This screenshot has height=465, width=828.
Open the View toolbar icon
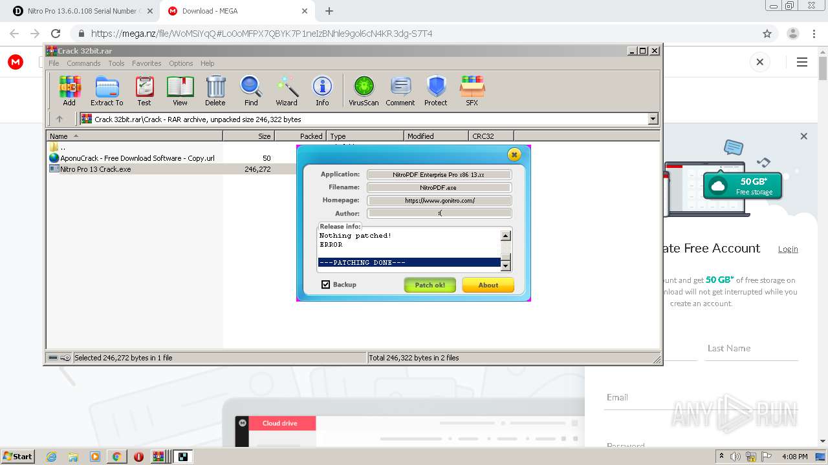(x=180, y=90)
